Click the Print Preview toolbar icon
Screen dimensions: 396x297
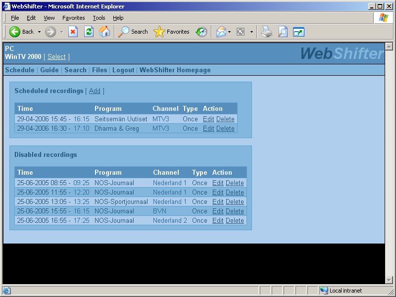(283, 32)
